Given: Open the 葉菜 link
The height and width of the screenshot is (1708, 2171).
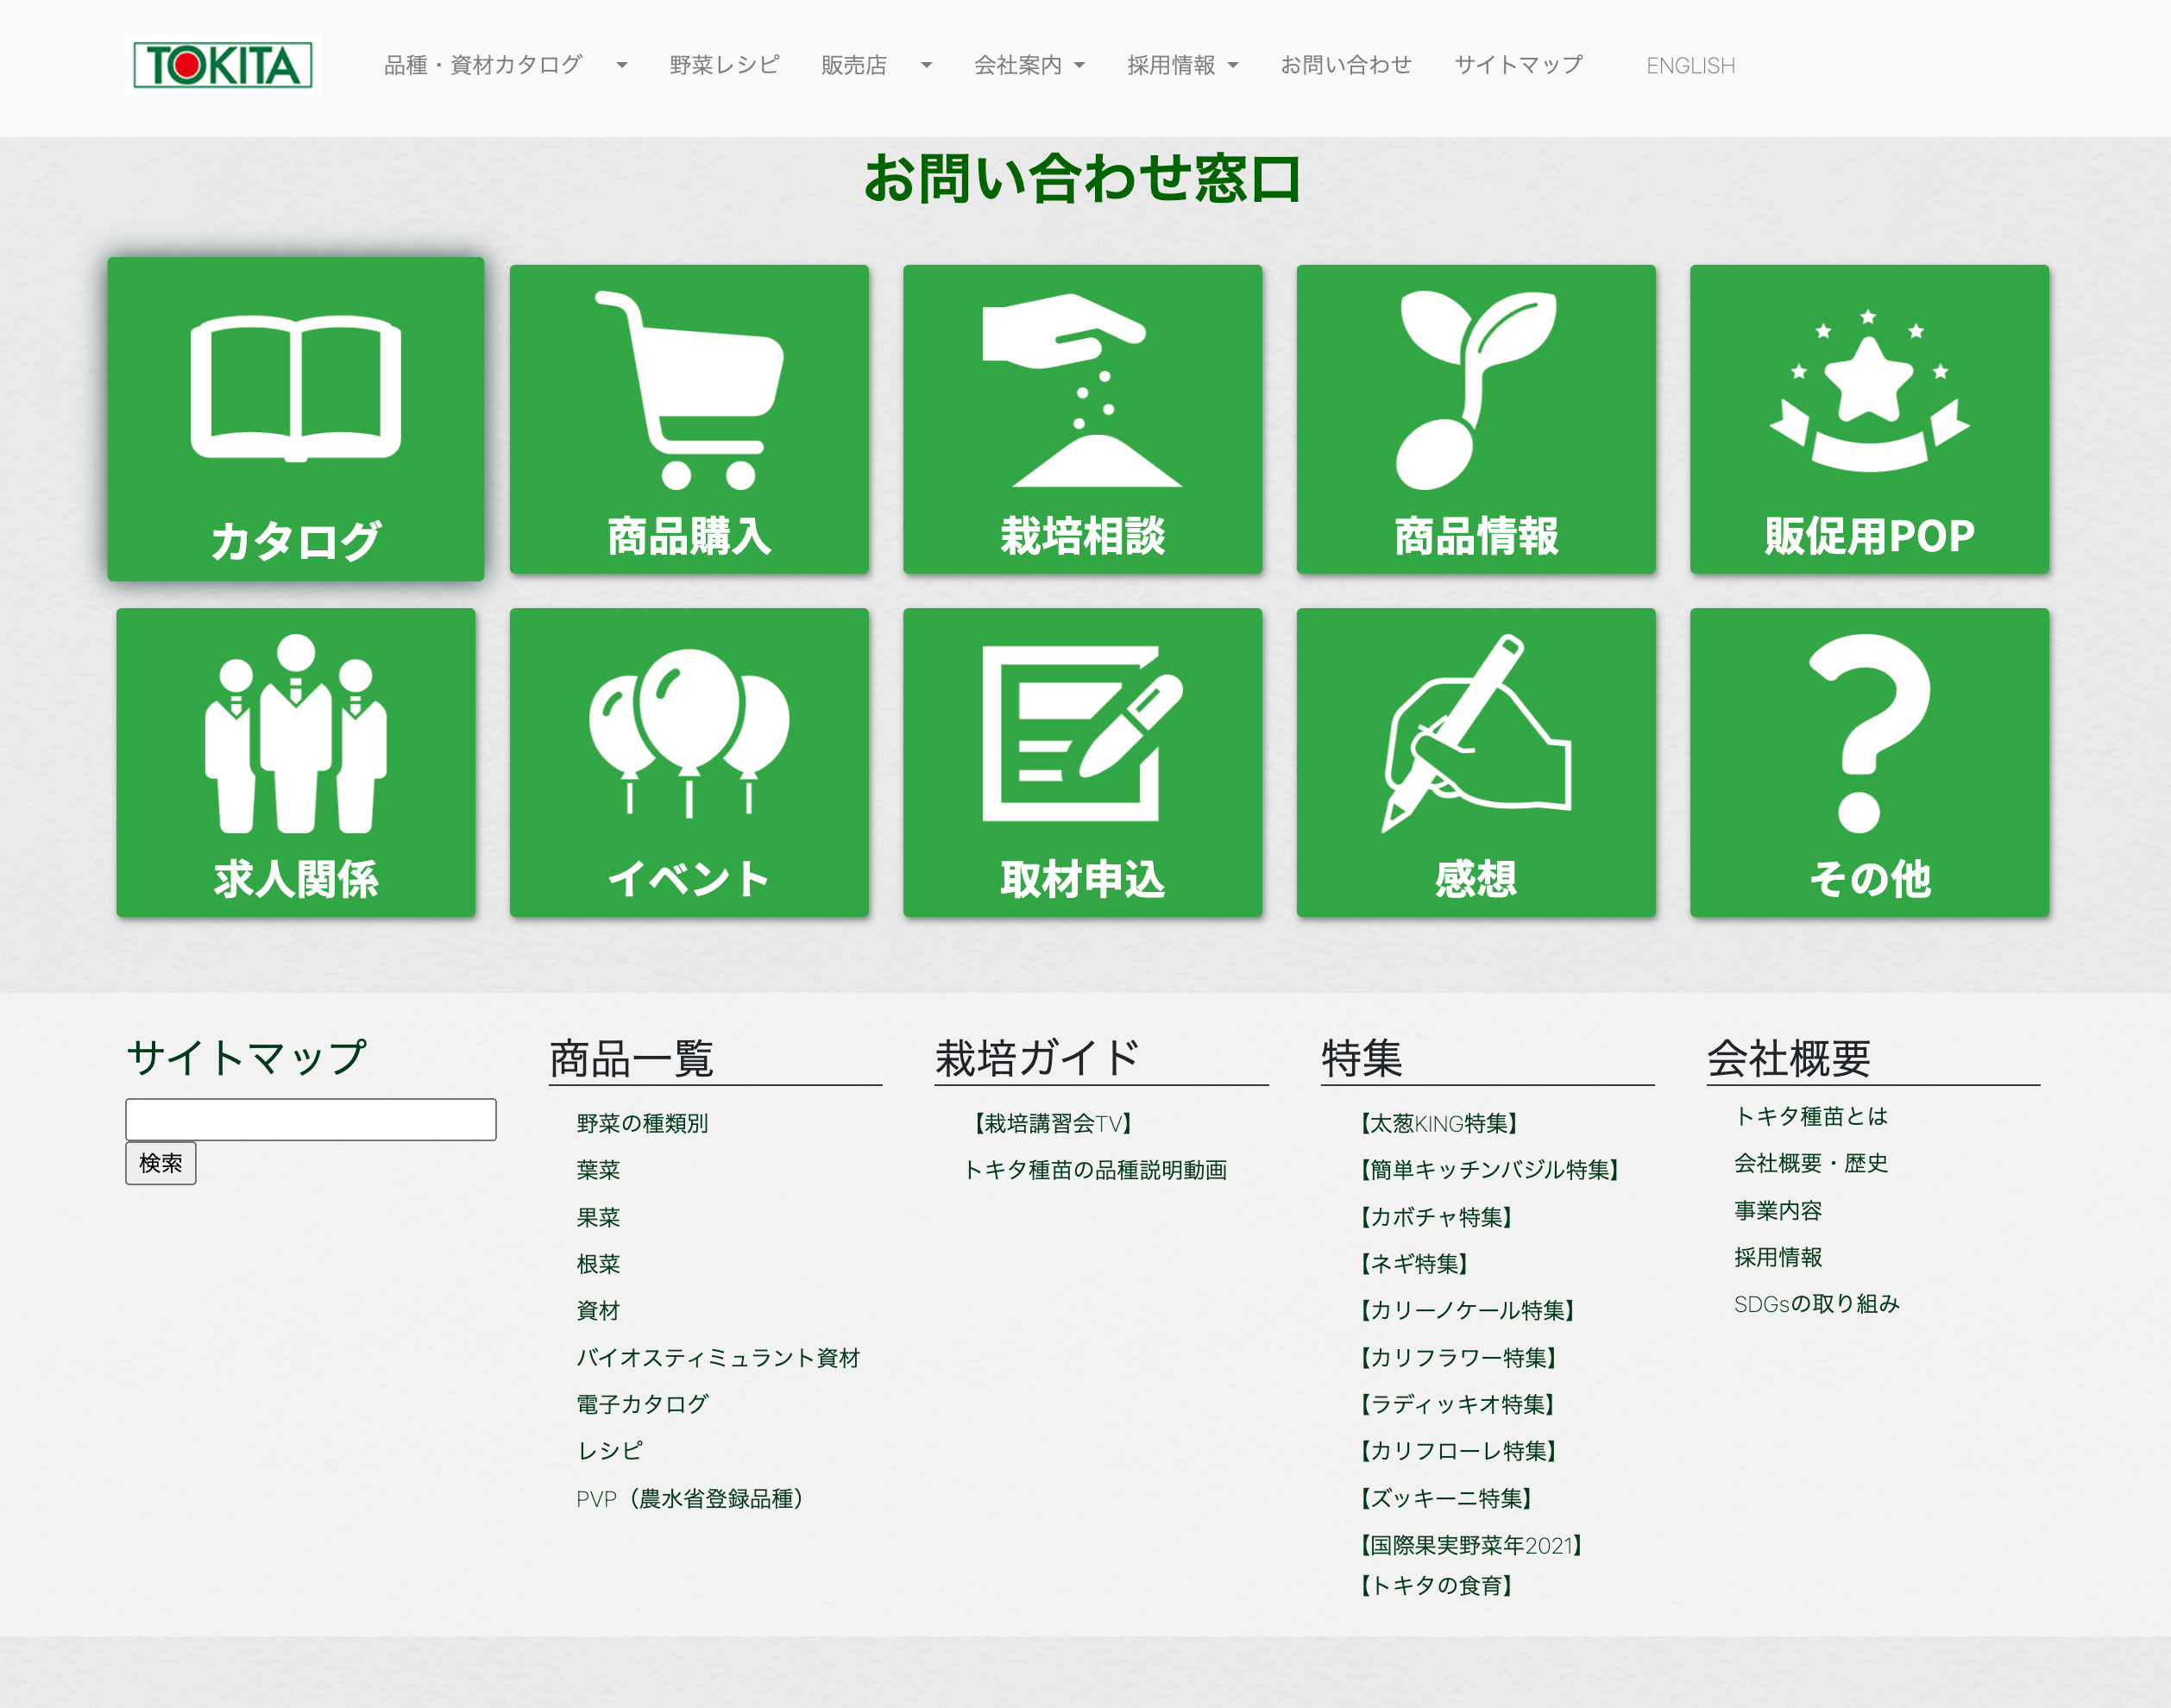Looking at the screenshot, I should pyautogui.click(x=598, y=1170).
